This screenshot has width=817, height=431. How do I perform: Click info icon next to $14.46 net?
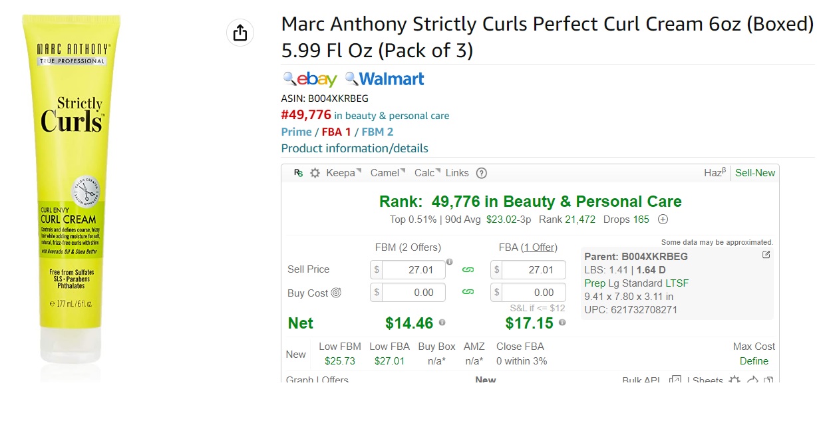pos(442,323)
